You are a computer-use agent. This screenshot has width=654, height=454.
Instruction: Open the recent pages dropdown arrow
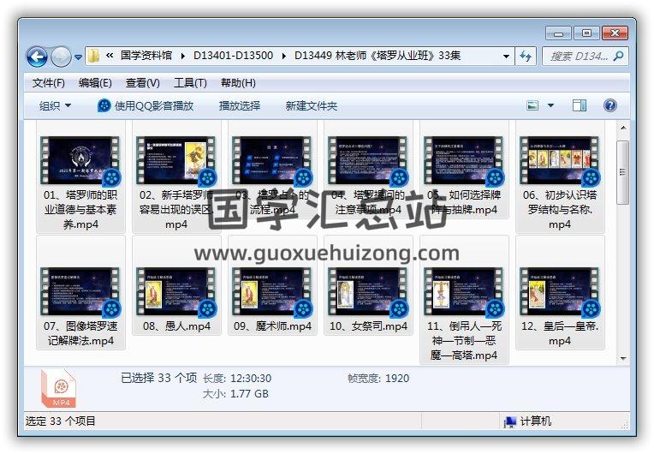click(79, 57)
